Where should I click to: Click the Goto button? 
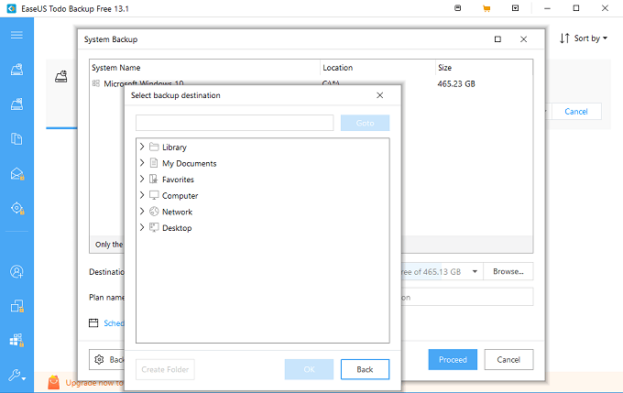pyautogui.click(x=366, y=123)
